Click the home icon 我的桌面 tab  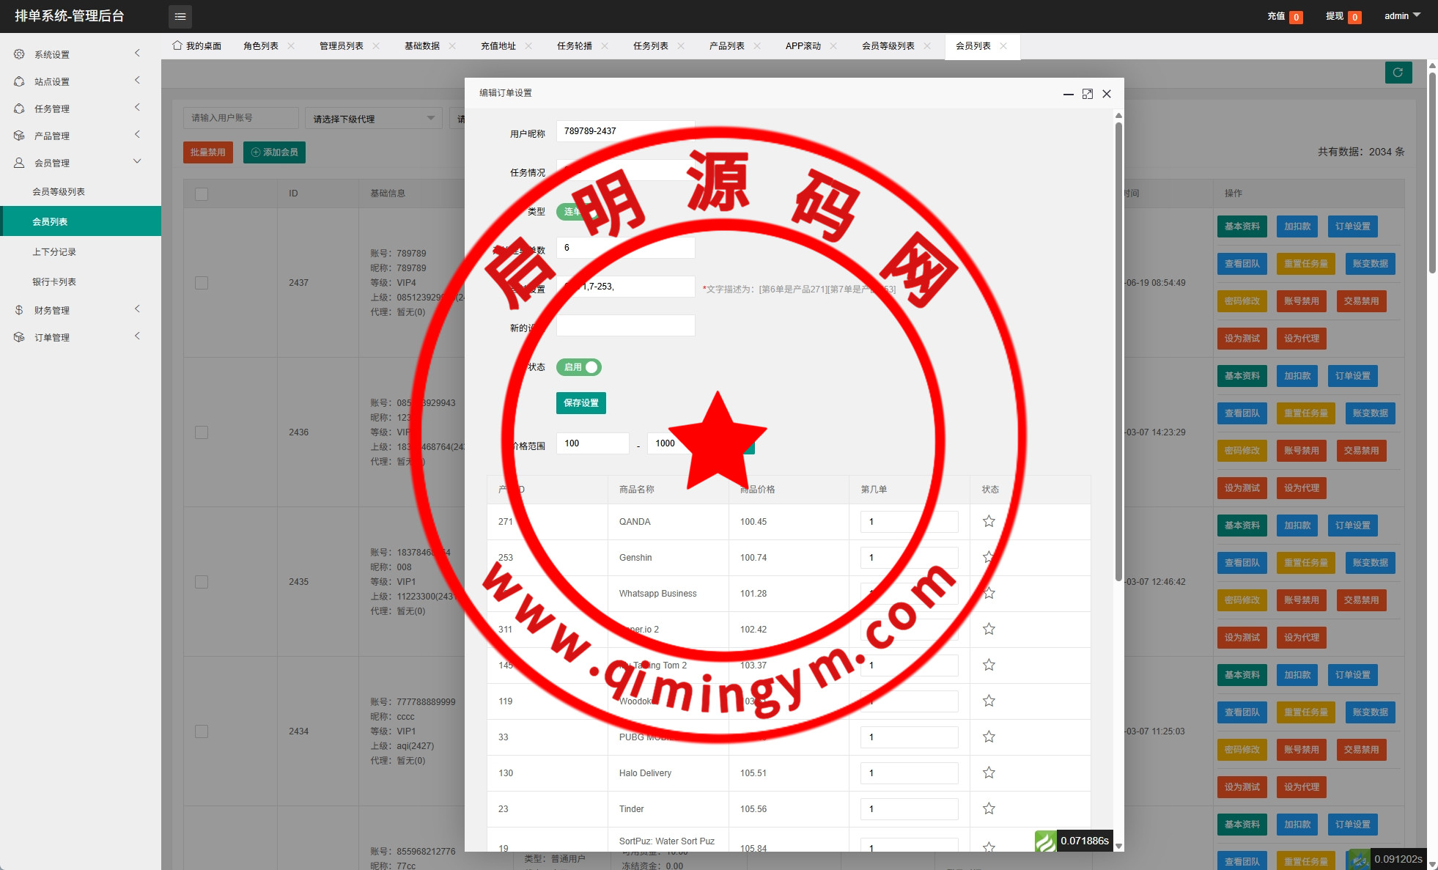pyautogui.click(x=196, y=45)
